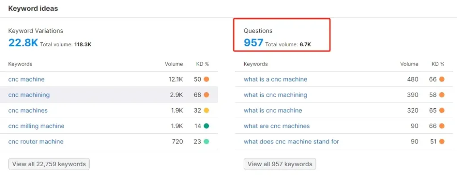This screenshot has width=457, height=180.
Task: Click orange KD dot for 'what is cnc machining'
Action: pos(441,95)
